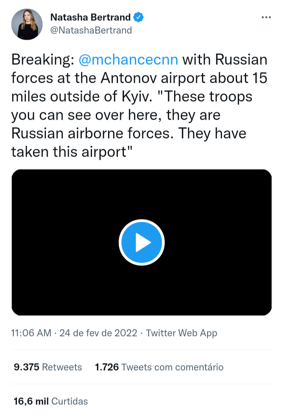Open the @NatashaBertrand handle link
283x417 pixels.
pyautogui.click(x=91, y=30)
